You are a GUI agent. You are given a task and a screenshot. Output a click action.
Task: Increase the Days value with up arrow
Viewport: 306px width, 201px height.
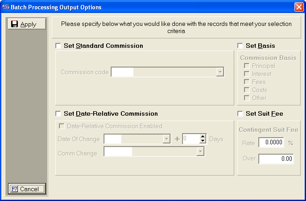coord(203,137)
